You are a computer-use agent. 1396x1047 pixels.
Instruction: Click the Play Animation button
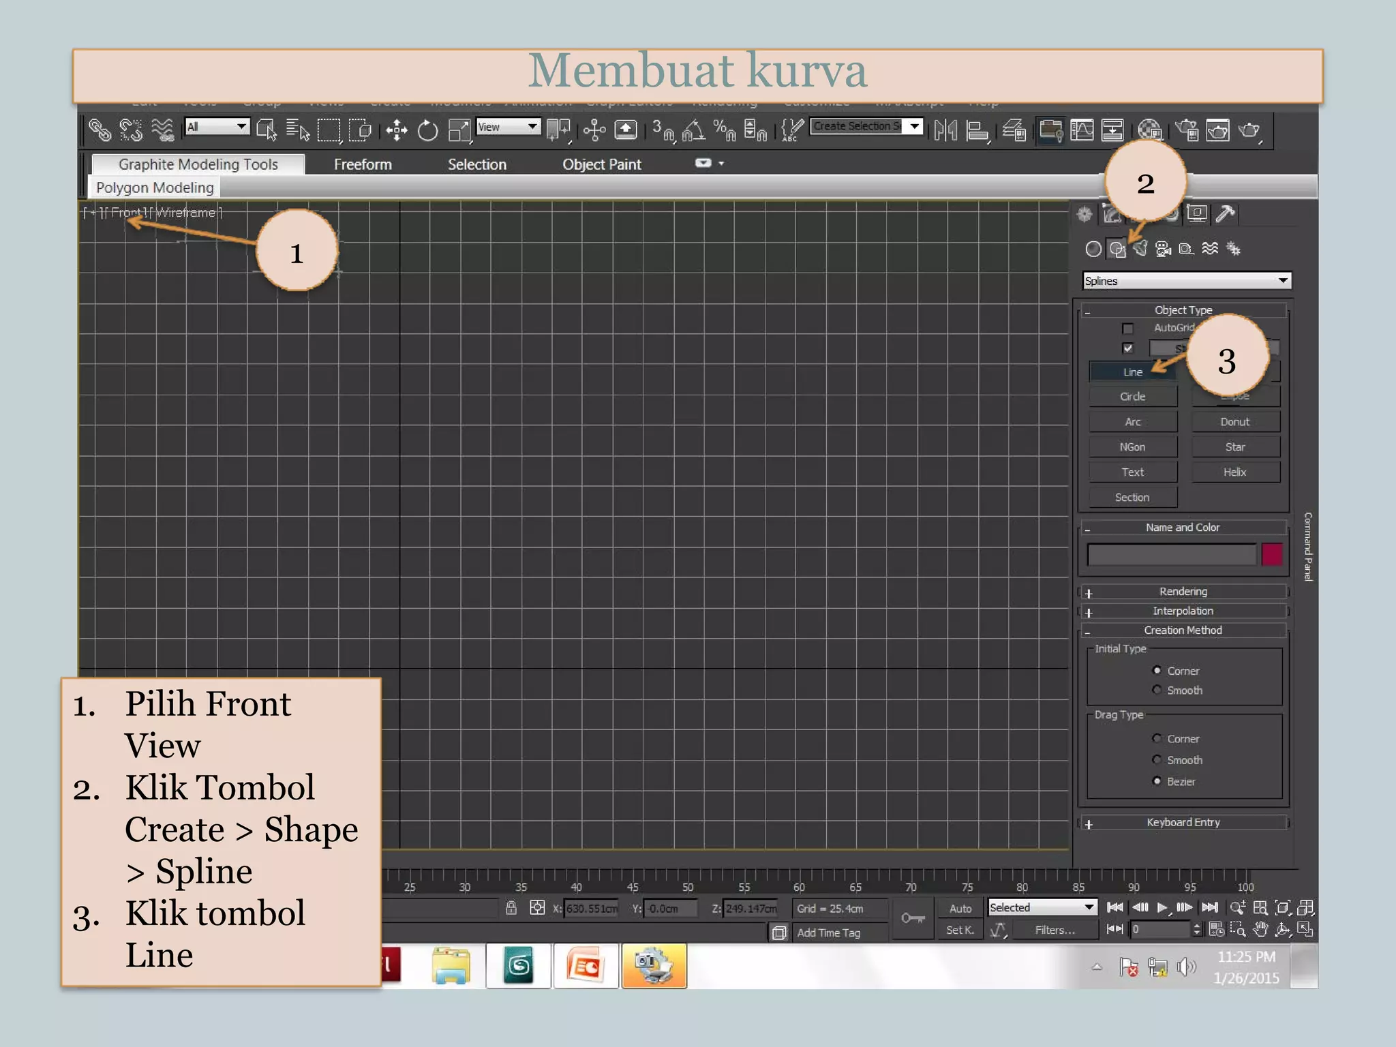click(1162, 907)
